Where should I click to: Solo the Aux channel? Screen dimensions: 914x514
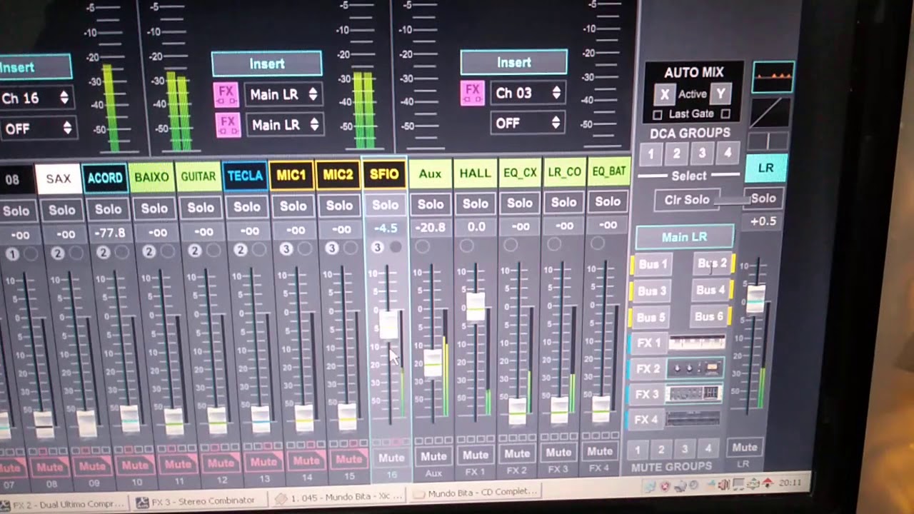[431, 205]
